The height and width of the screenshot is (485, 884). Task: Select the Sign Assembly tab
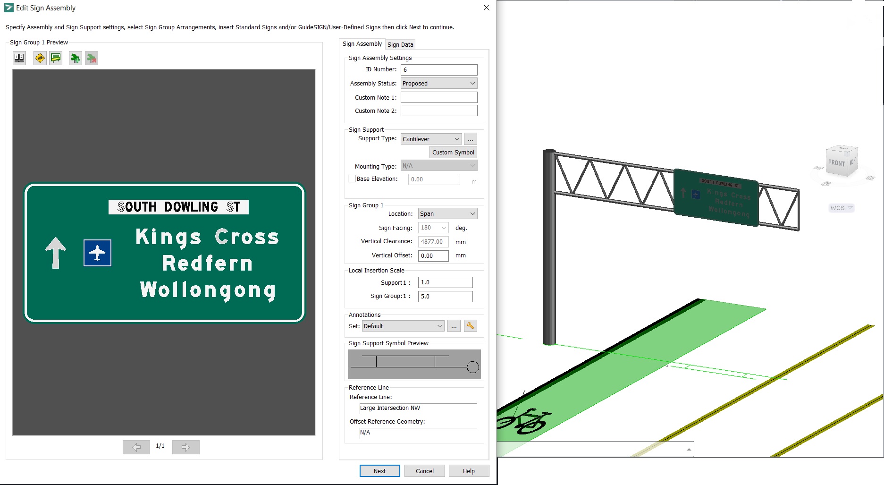pyautogui.click(x=362, y=43)
